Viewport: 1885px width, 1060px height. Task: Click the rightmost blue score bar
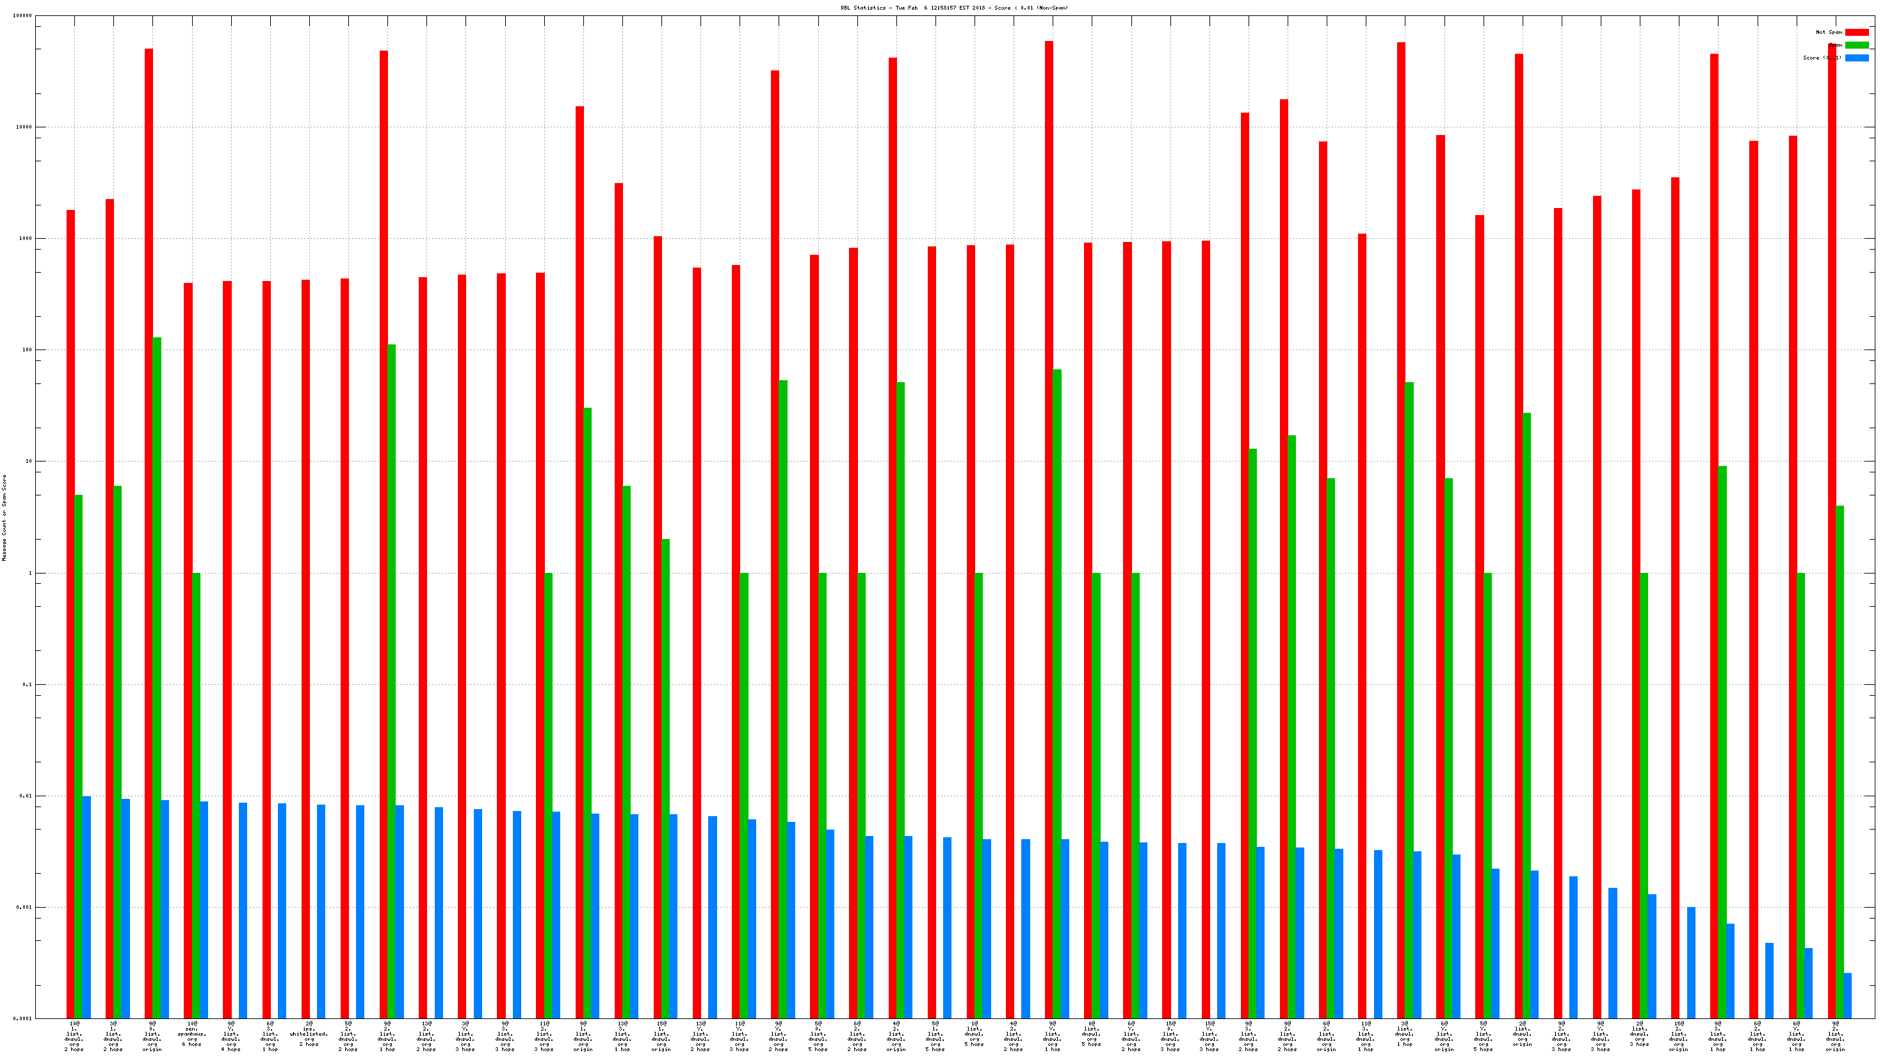(1847, 995)
